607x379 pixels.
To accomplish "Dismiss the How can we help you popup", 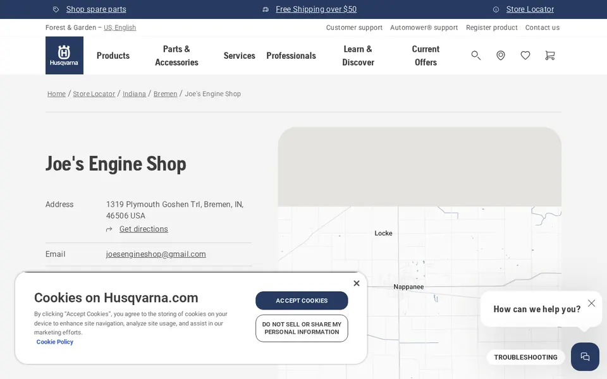I will coord(592,303).
